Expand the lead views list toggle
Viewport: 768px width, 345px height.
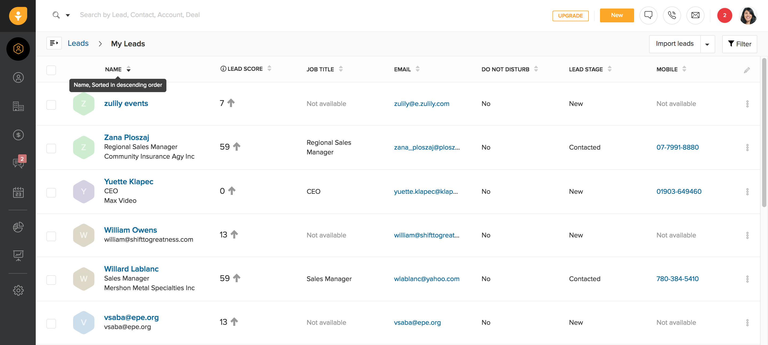pyautogui.click(x=54, y=43)
